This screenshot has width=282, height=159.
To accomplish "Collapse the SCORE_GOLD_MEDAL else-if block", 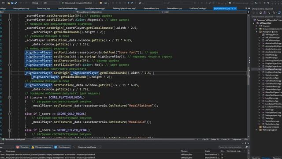I will (x=10, y=114).
